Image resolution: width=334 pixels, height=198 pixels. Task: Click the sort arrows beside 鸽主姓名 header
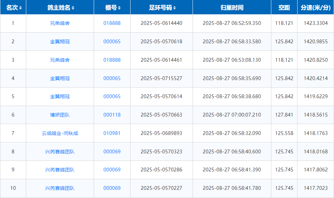[73, 8]
